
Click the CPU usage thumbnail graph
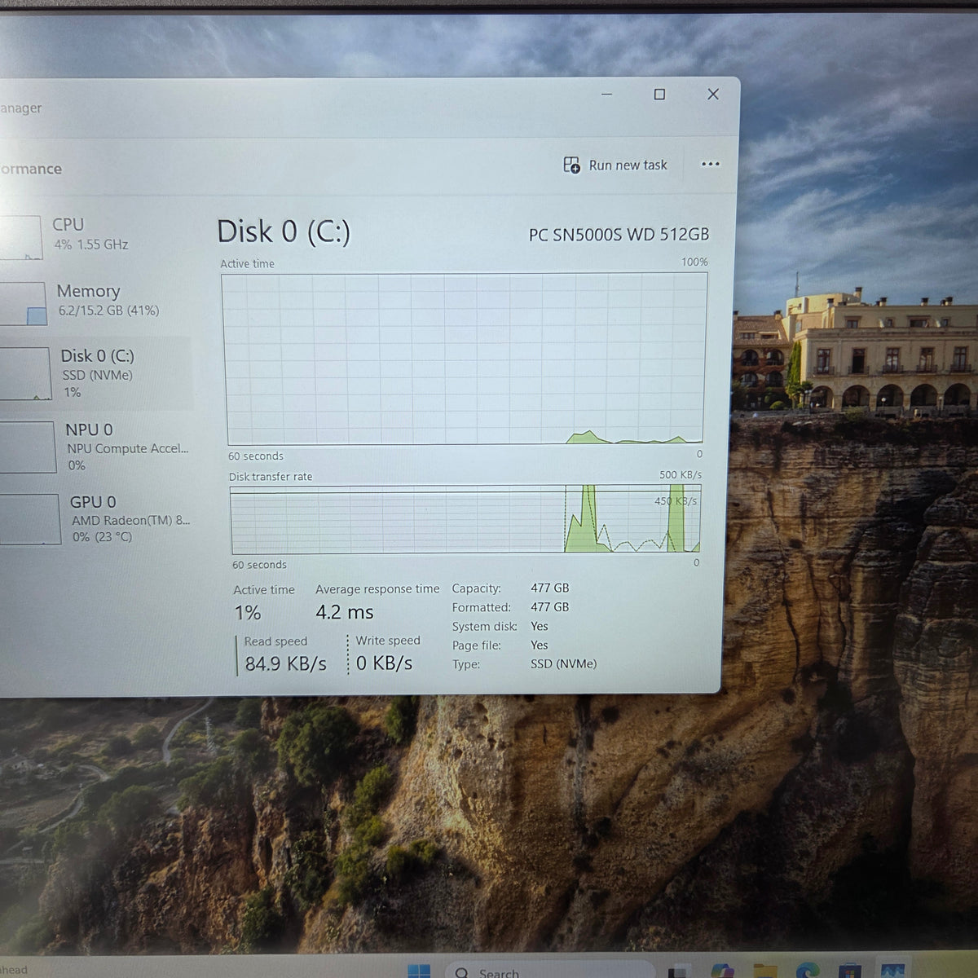pyautogui.click(x=20, y=237)
